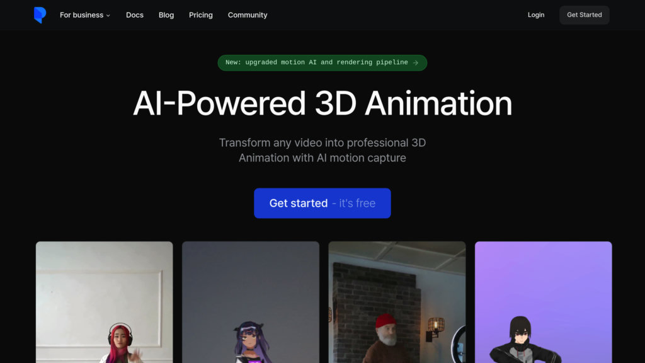Click the arrow icon in announcement pill
Viewport: 645px width, 363px height.
(x=416, y=63)
